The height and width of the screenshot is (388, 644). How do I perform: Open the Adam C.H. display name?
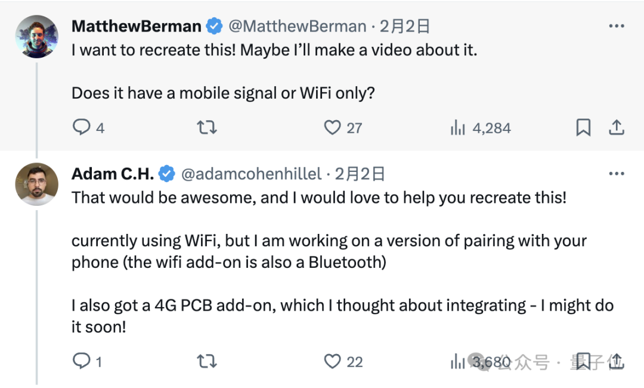113,174
